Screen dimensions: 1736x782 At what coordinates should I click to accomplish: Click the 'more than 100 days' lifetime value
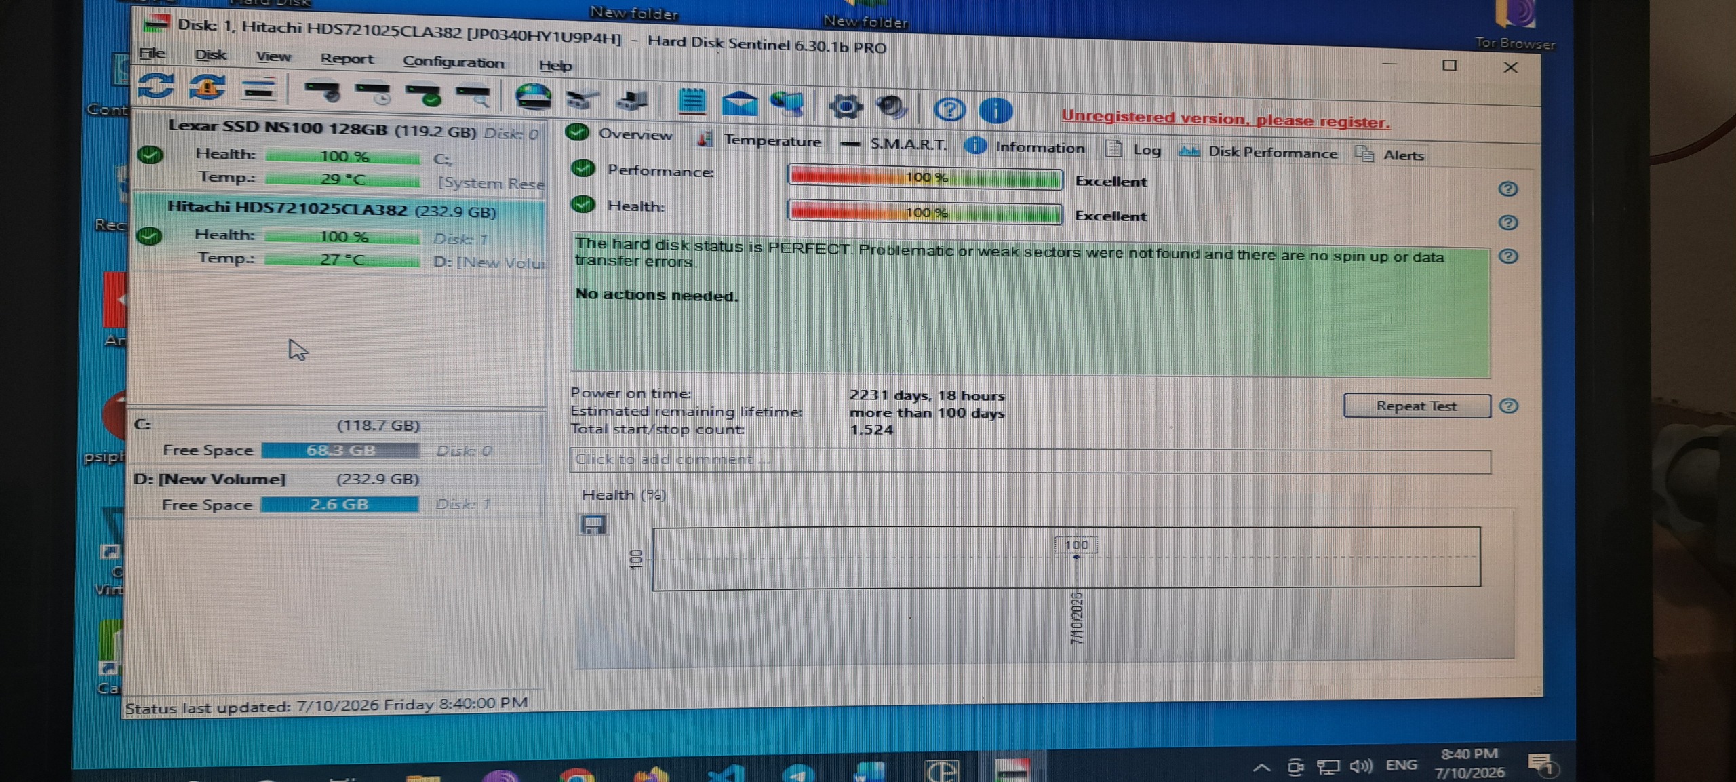point(927,413)
